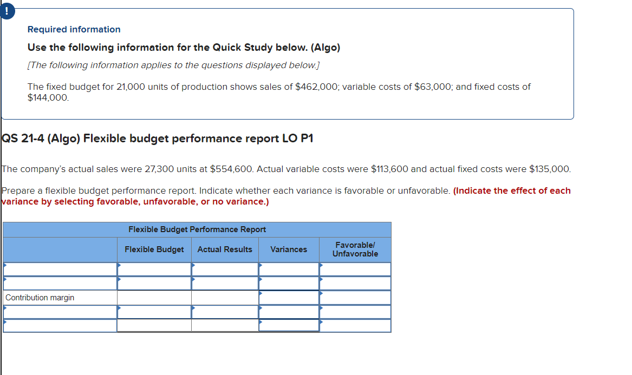Screen dimensions: 632x375
Task: Select the Actual Results cell in row two
Action: (225, 282)
